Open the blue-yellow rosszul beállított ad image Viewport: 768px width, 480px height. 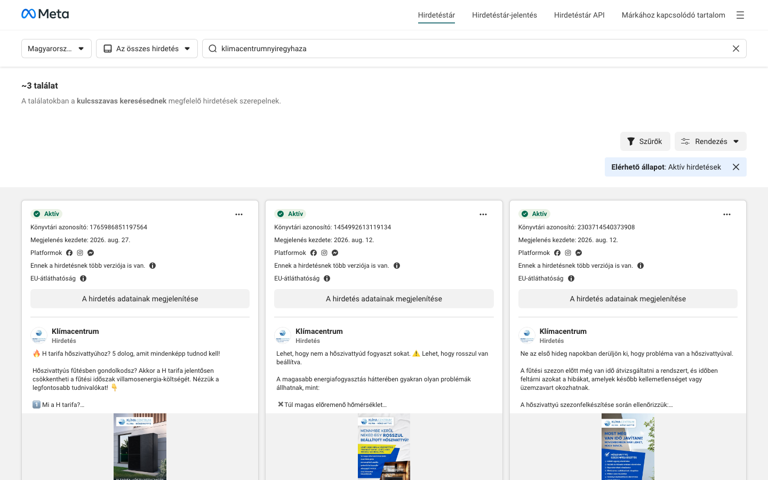coord(384,447)
